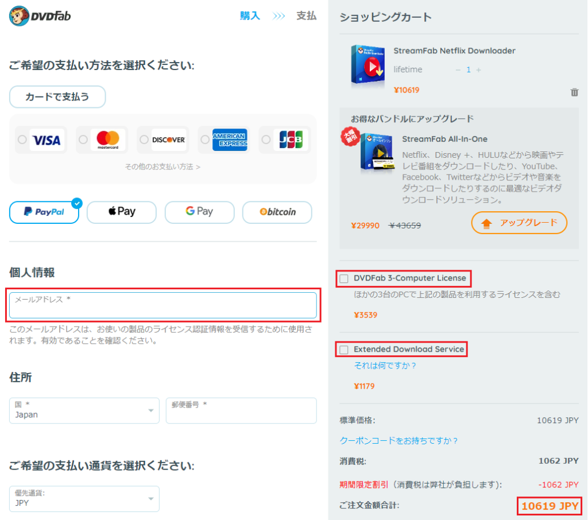The image size is (588, 520).
Task: Click the StreamFab Netflix Downloader product title
Action: click(x=455, y=51)
